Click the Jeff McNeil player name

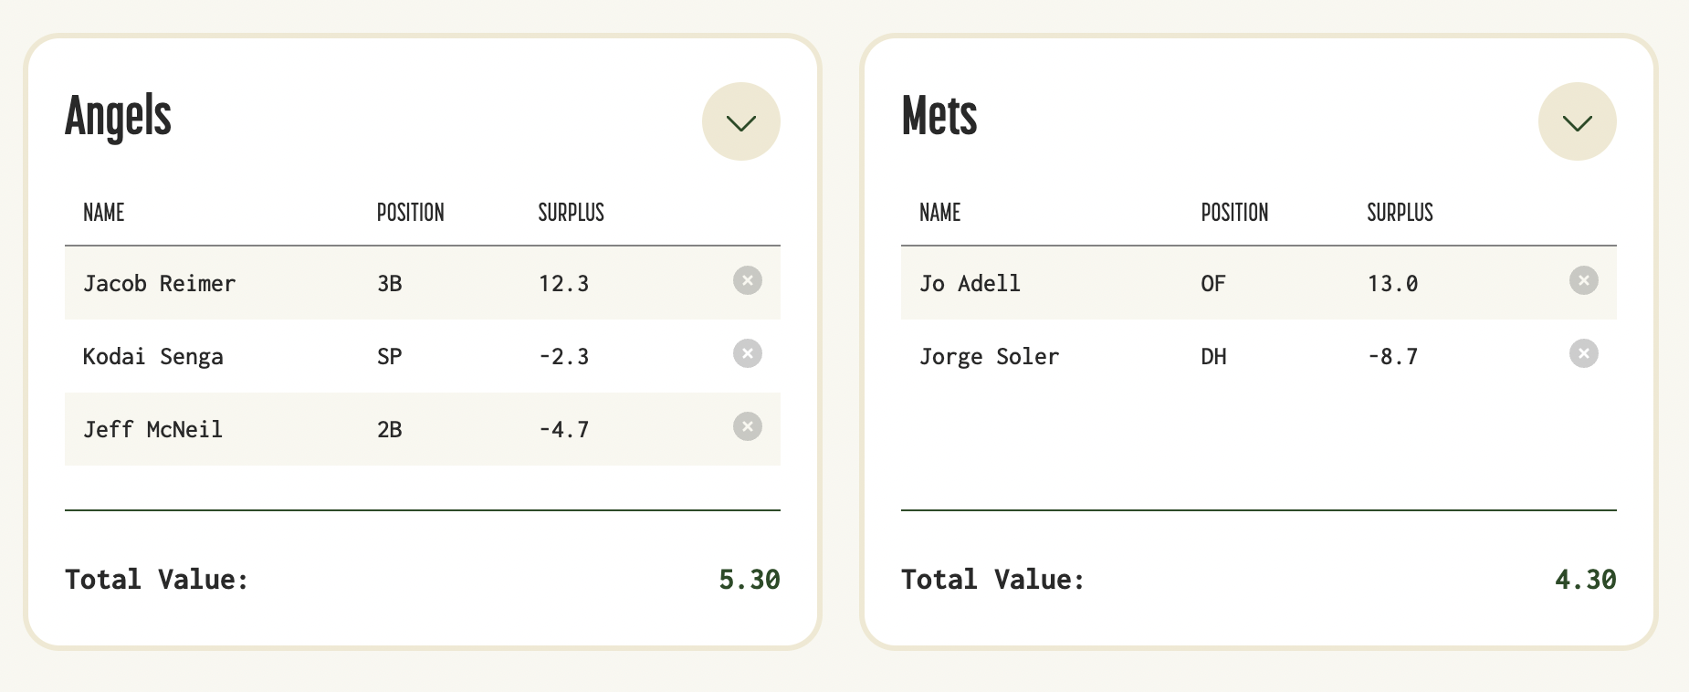click(153, 430)
